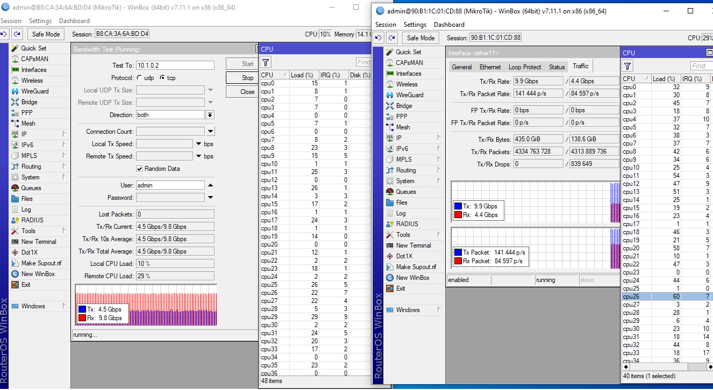The width and height of the screenshot is (713, 390).
Task: Open Dot1X in left WinBox sidebar
Action: pyautogui.click(x=30, y=252)
